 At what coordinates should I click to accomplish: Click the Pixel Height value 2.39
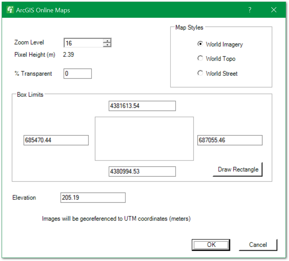[68, 55]
